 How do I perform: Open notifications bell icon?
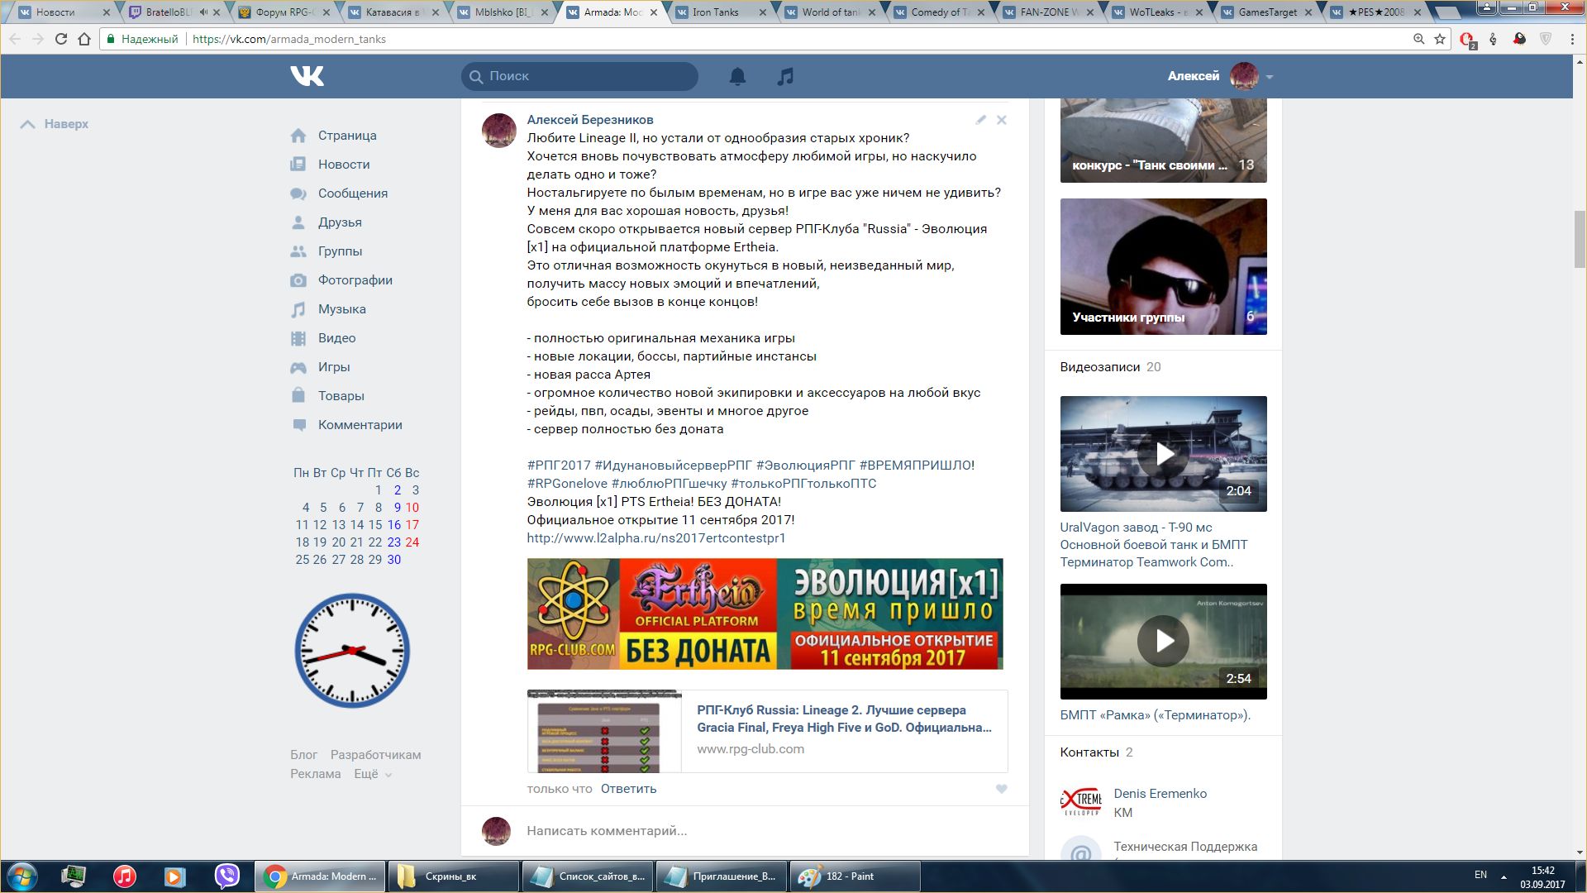pos(737,76)
